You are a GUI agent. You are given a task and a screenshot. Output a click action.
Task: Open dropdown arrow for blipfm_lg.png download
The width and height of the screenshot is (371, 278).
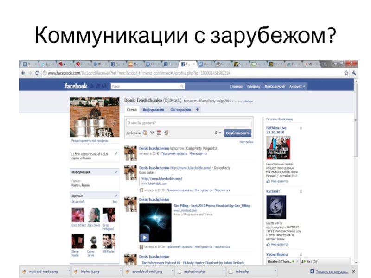pyautogui.click(x=121, y=270)
